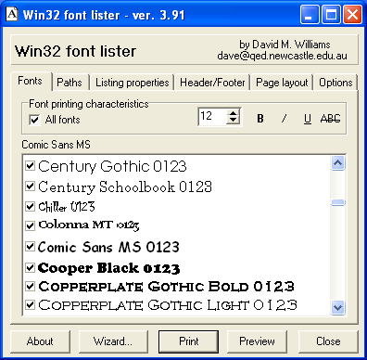Uncheck the Colonna MT checkbox

pos(30,225)
